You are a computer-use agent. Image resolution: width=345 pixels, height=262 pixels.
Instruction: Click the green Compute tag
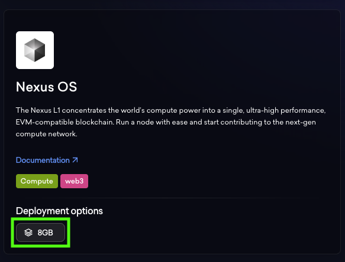37,181
